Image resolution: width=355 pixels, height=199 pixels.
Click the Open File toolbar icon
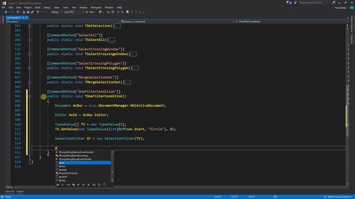coord(24,12)
